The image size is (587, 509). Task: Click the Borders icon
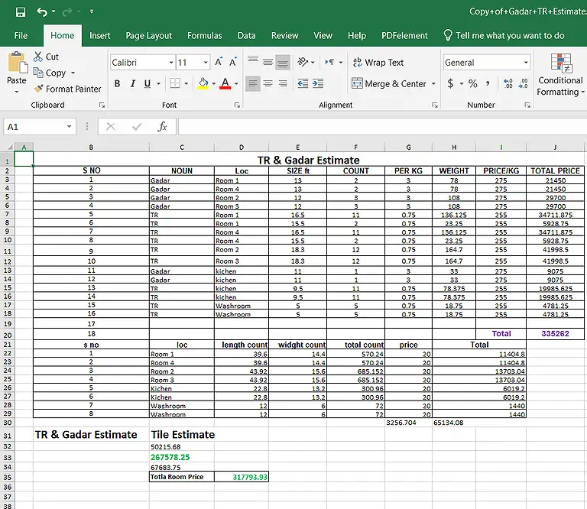(175, 83)
